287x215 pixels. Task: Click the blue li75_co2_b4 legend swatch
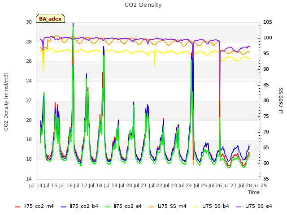pos(63,207)
